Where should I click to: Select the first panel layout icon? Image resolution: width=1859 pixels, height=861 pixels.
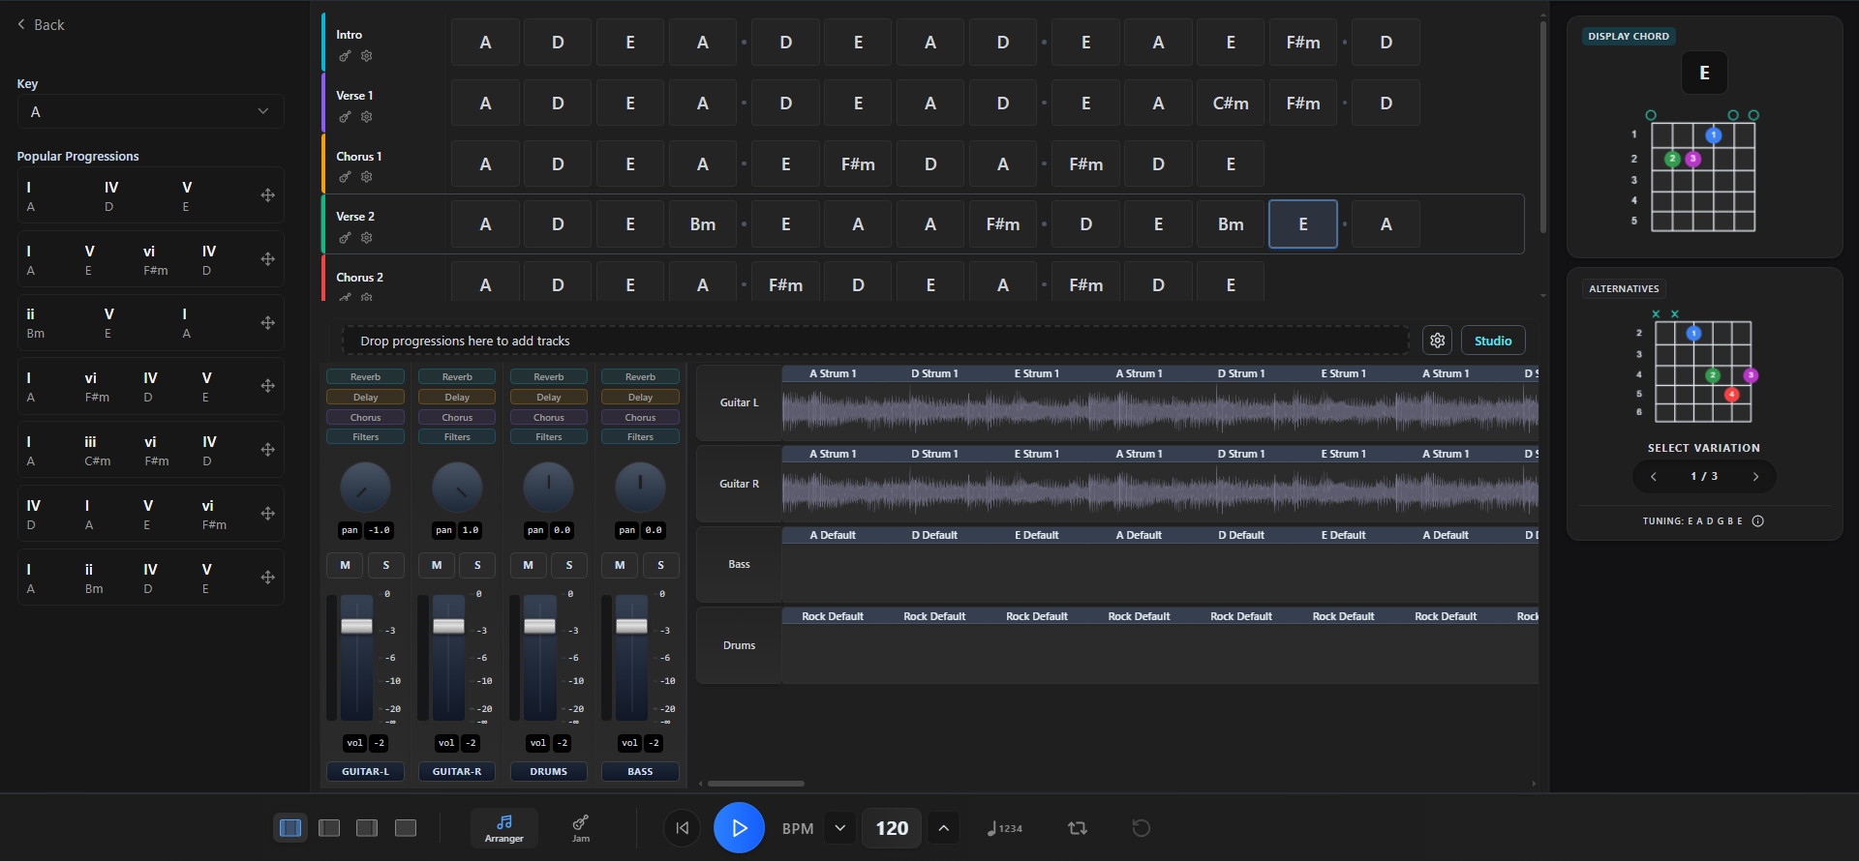click(290, 828)
